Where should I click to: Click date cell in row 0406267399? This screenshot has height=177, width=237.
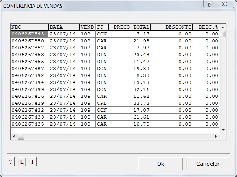[64, 89]
